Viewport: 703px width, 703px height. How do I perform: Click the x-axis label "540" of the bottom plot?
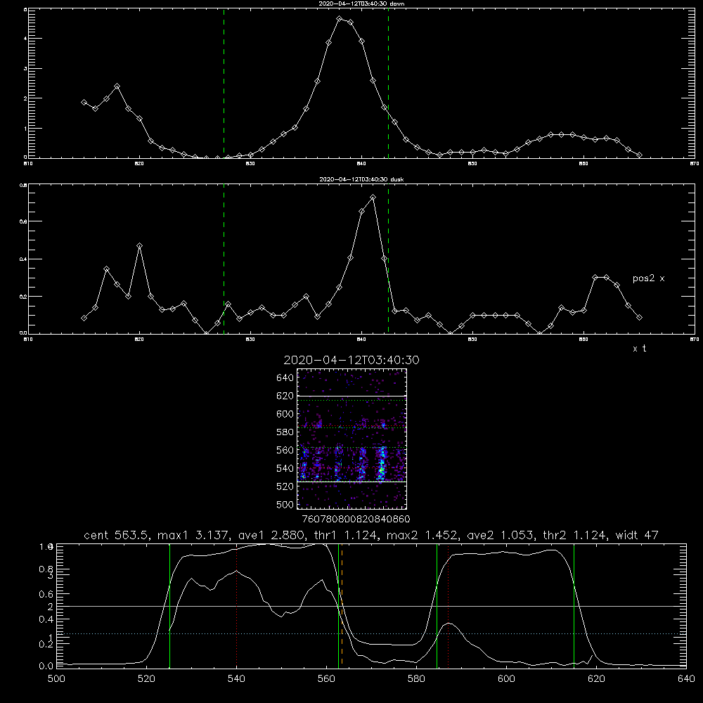pos(236,679)
